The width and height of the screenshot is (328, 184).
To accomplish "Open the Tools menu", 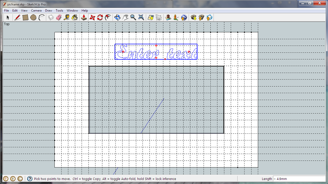I will [60, 10].
